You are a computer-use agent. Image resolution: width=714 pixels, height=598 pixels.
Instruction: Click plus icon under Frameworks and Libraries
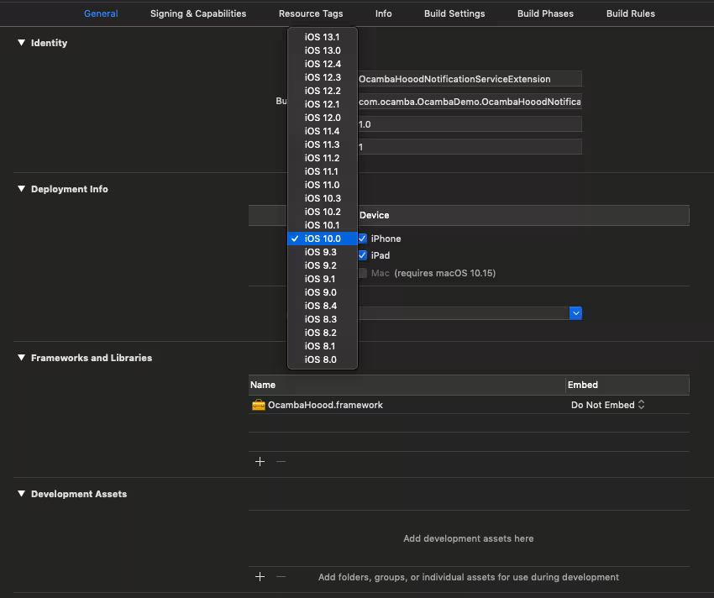(x=260, y=461)
